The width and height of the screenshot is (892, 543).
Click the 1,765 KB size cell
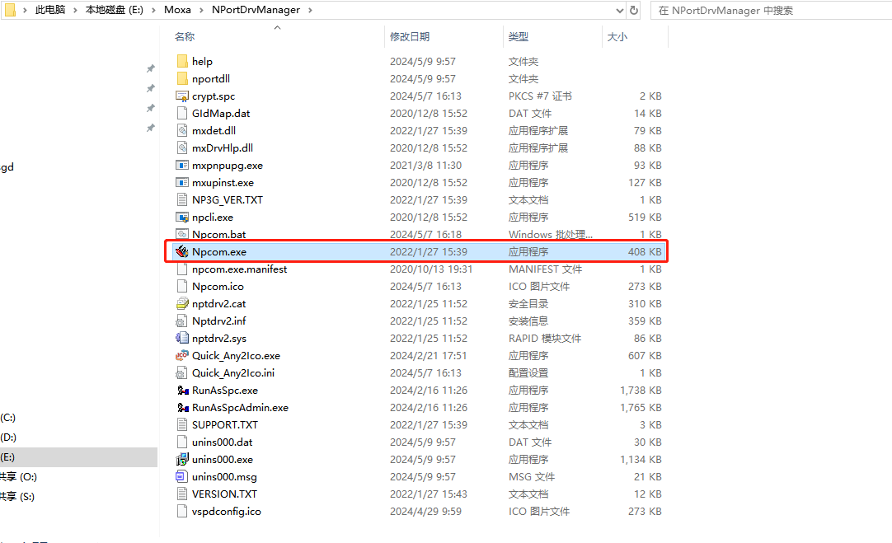[641, 408]
